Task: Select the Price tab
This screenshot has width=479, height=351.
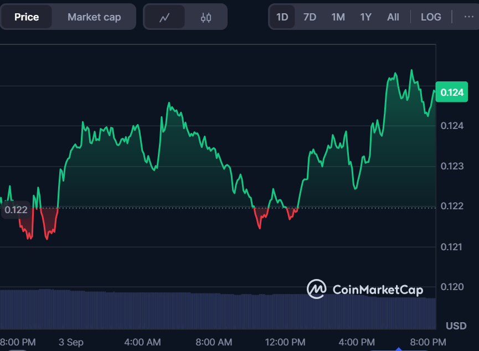Action: (x=27, y=17)
